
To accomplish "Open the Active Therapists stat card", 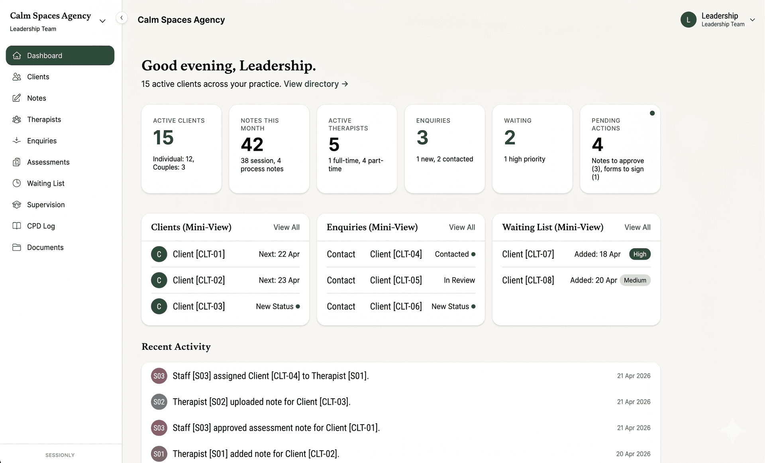I will coord(357,149).
